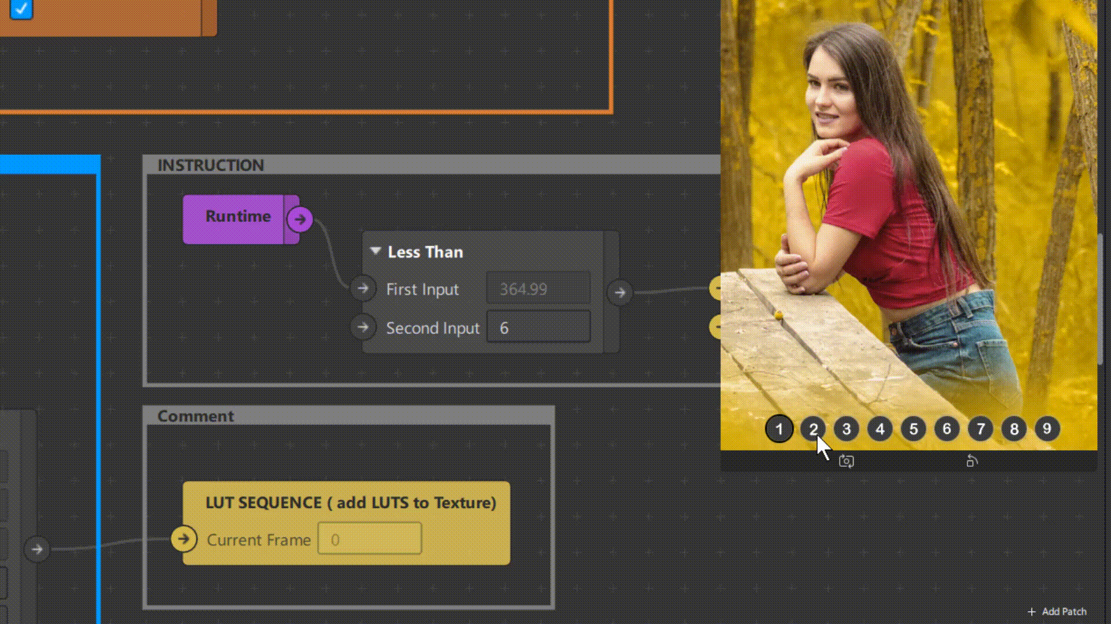Image resolution: width=1111 pixels, height=624 pixels.
Task: Click the Less Than Second Input port
Action: point(363,328)
